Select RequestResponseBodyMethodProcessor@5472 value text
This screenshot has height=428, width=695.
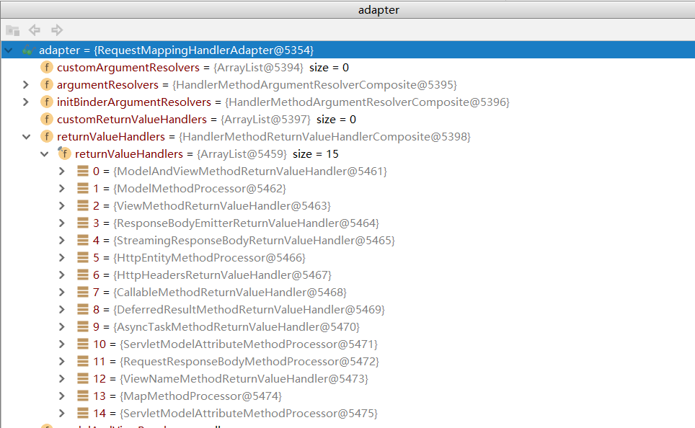pos(249,361)
